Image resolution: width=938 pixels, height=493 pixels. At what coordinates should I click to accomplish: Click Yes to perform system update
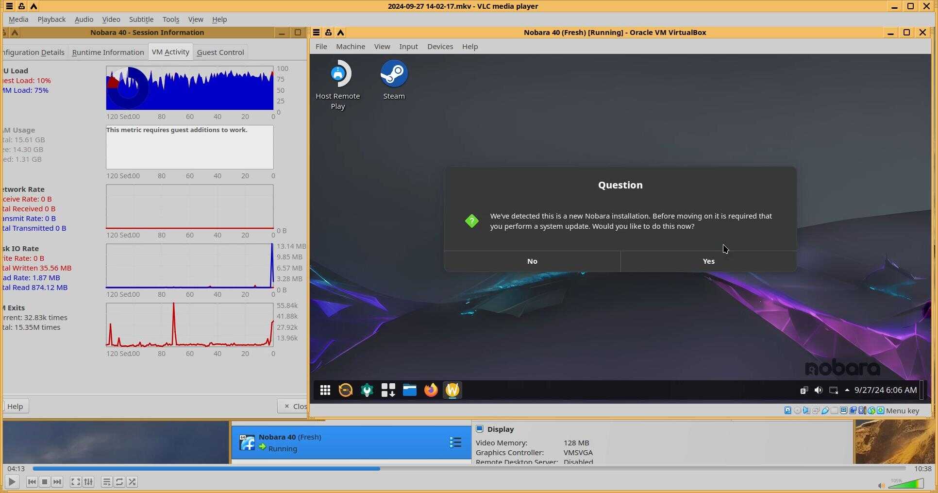point(708,261)
